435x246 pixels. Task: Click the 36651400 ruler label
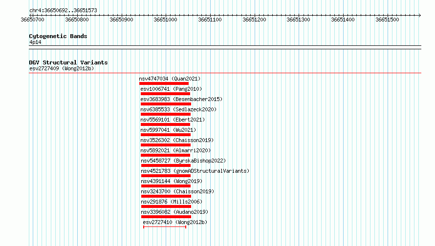[343, 20]
